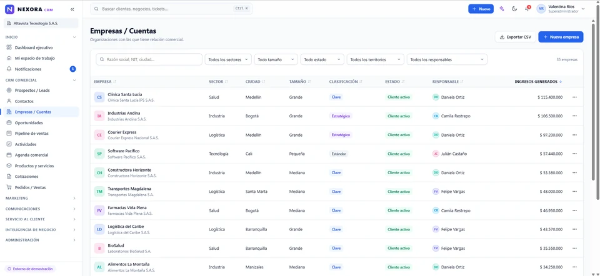Open row actions for Industrias Andina
Image resolution: width=600 pixels, height=276 pixels.
[x=574, y=116]
